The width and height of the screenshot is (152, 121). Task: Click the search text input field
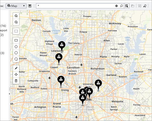point(76,6)
